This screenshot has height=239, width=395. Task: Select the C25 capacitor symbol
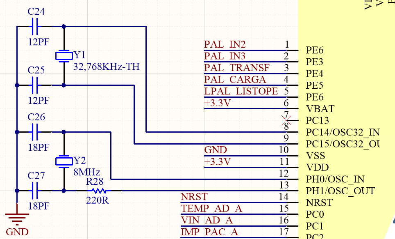[35, 85]
